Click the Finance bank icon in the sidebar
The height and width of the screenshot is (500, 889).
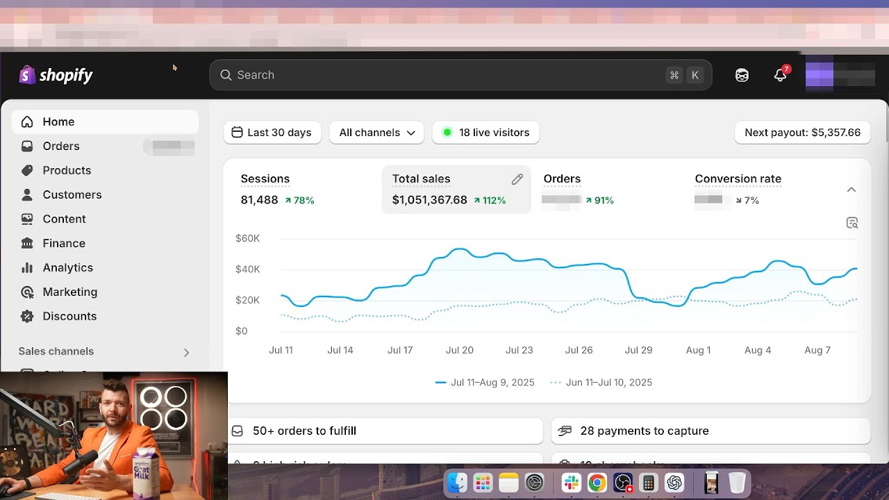point(27,243)
